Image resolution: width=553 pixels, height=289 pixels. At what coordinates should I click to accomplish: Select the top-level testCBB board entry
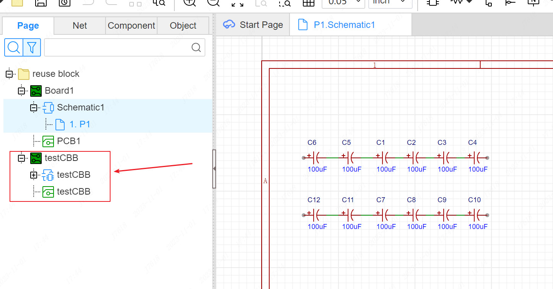62,158
